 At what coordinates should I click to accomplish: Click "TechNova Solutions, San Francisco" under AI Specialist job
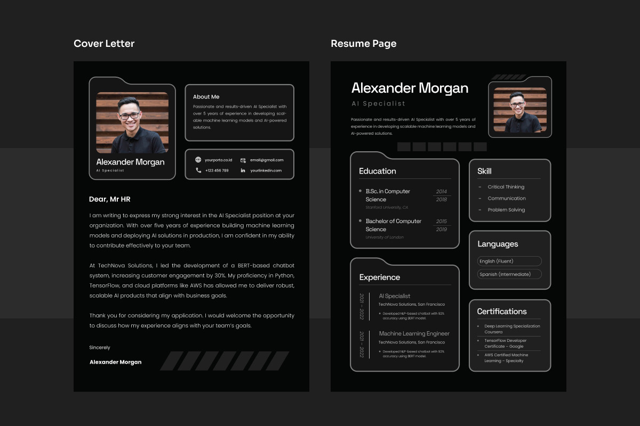[x=412, y=305]
